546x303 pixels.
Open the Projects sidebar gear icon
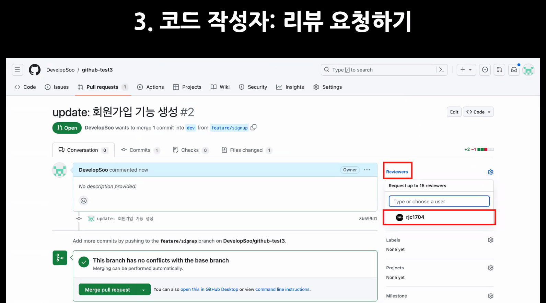coord(490,268)
